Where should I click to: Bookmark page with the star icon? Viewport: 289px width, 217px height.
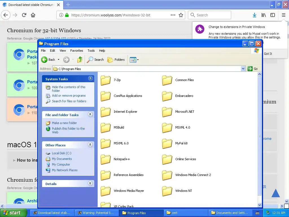[x=181, y=15]
